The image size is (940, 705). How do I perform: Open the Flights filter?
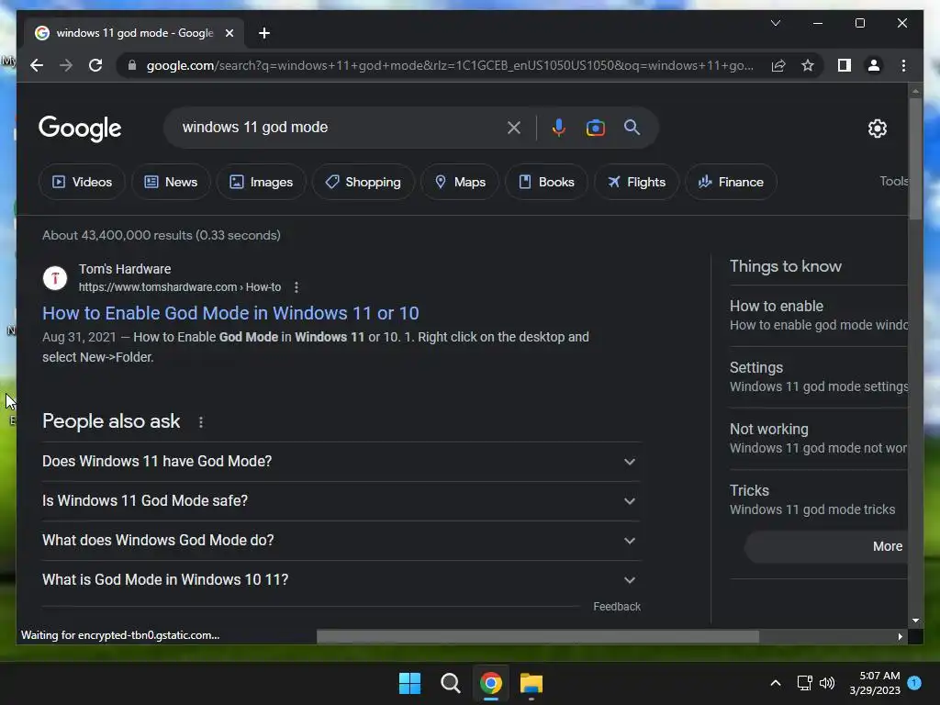pyautogui.click(x=636, y=182)
